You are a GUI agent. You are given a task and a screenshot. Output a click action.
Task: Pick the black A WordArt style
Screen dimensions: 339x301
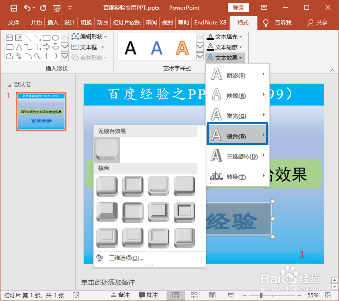[130, 48]
